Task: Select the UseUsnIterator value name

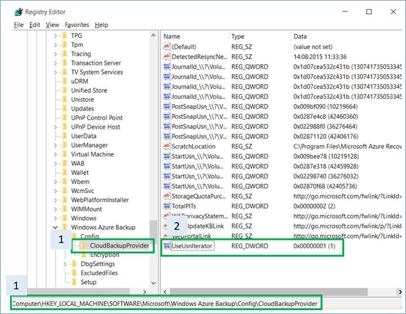Action: pyautogui.click(x=192, y=246)
